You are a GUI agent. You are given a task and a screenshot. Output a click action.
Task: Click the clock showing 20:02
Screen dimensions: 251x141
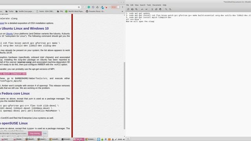(120, 139)
